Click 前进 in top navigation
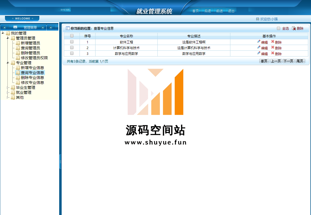311x215 pixels. pyautogui.click(x=219, y=11)
